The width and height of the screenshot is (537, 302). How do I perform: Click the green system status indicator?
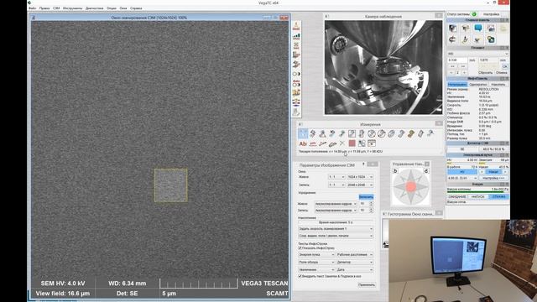[474, 14]
